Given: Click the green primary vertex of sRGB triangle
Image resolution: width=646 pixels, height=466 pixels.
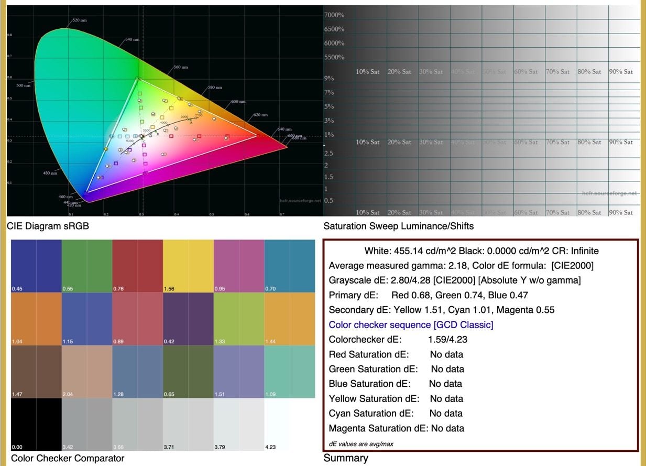Looking at the screenshot, I should [x=138, y=79].
